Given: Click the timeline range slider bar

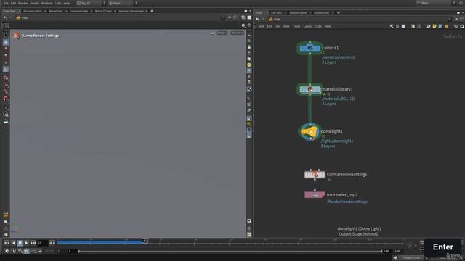Looking at the screenshot, I should [x=230, y=252].
